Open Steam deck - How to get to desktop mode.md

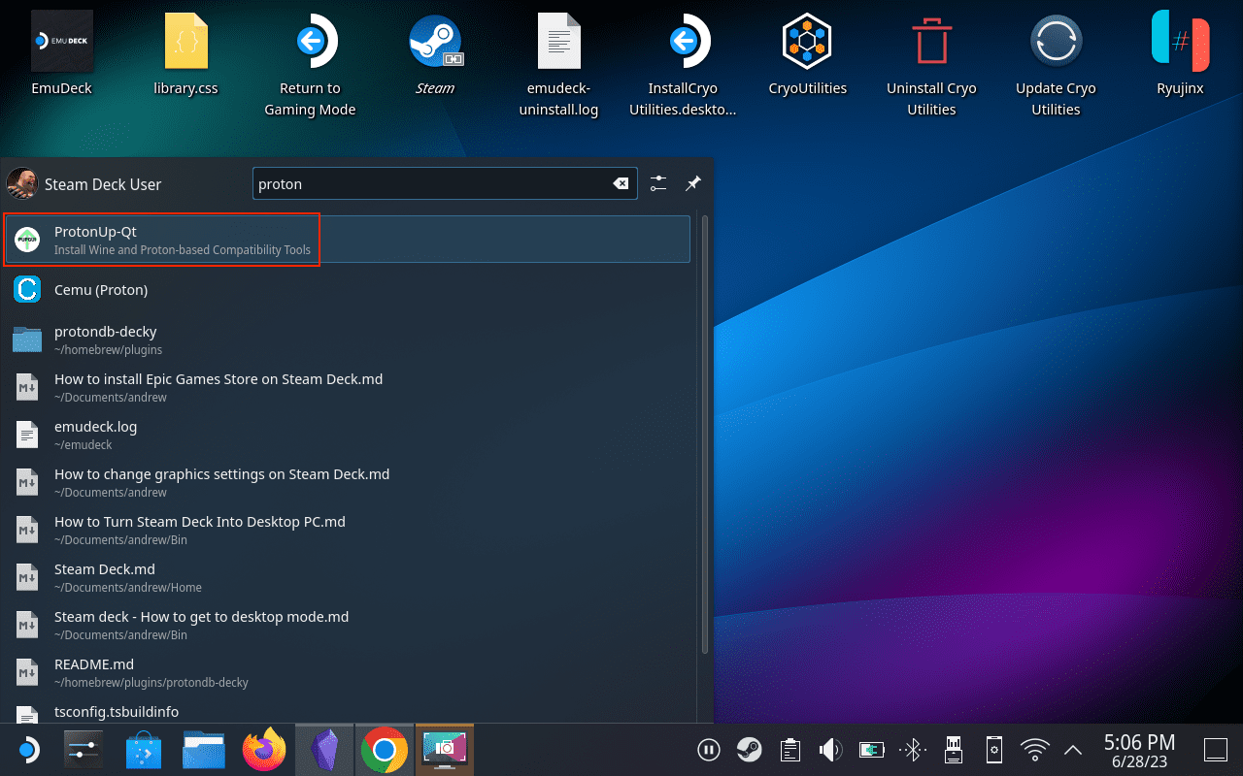coord(348,624)
